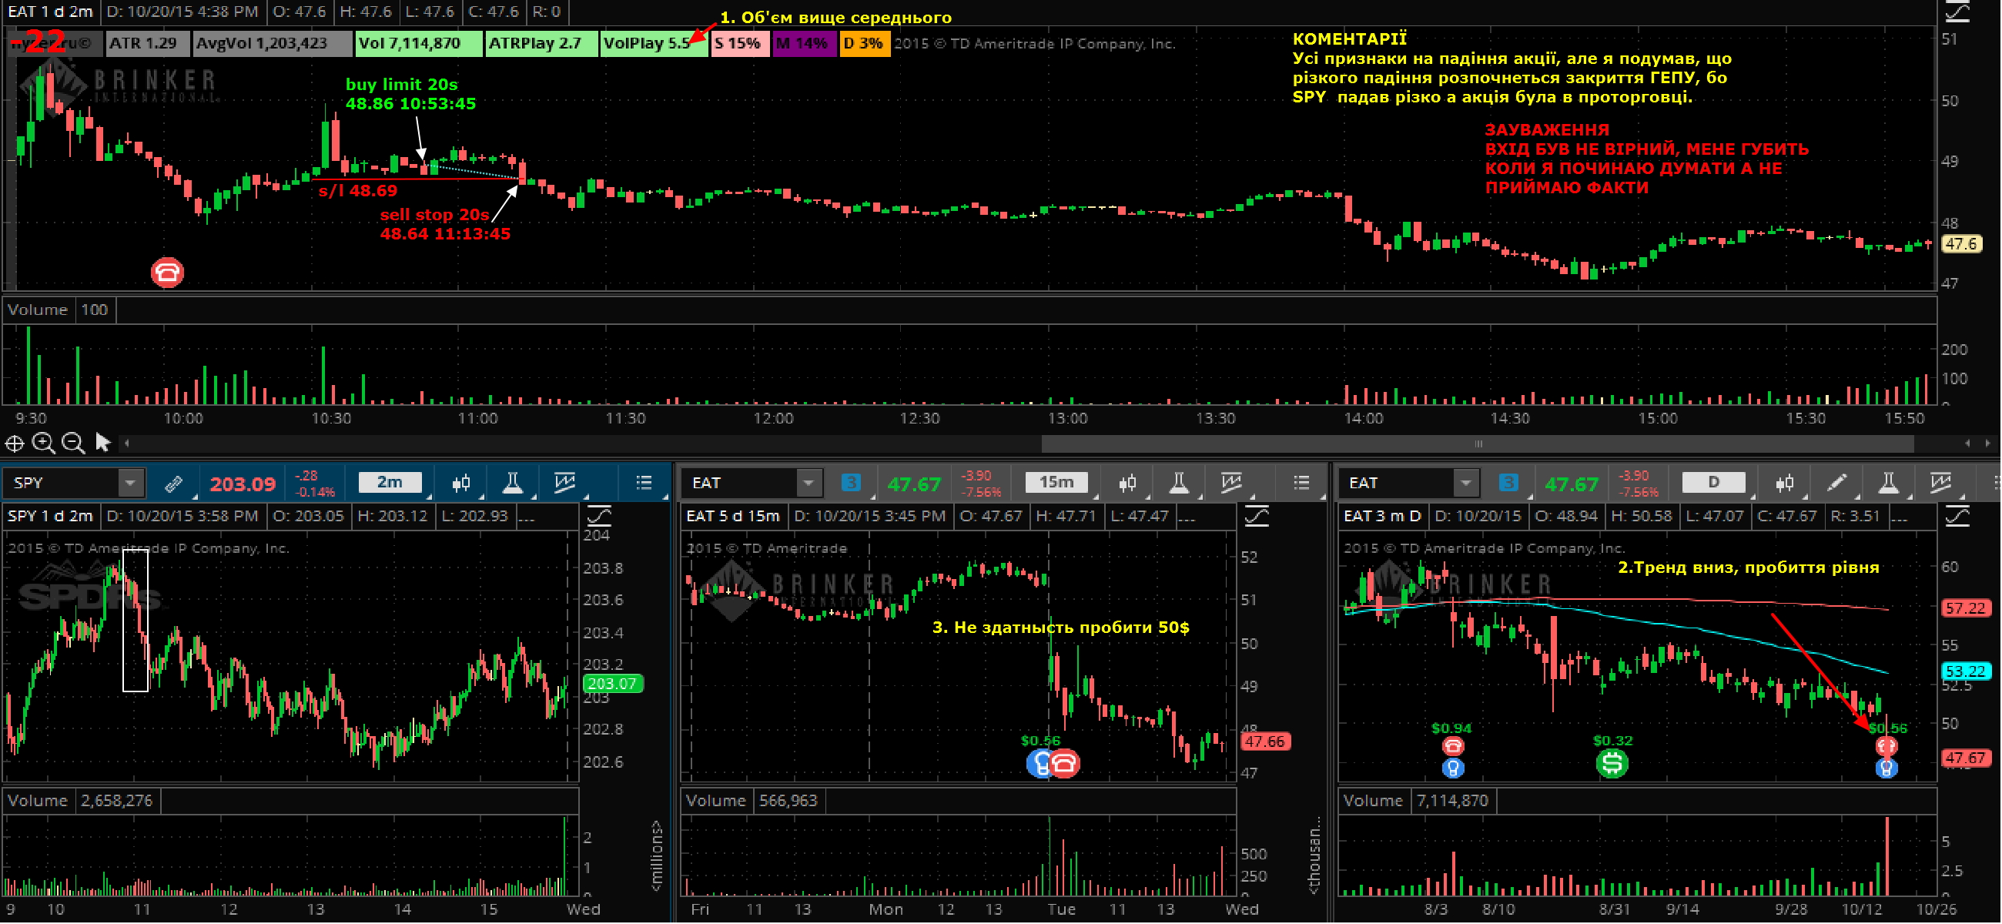This screenshot has height=924, width=2002.
Task: Open chart style candle icon in SPY toolbar
Action: [x=462, y=484]
